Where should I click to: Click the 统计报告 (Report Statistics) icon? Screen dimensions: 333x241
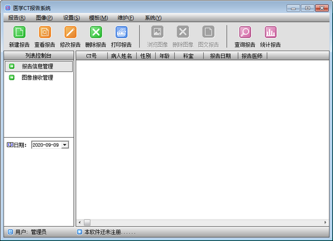[270, 32]
